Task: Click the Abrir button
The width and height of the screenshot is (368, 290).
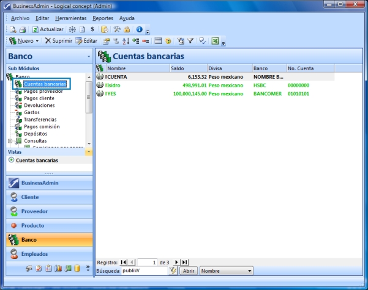Action: pyautogui.click(x=189, y=270)
